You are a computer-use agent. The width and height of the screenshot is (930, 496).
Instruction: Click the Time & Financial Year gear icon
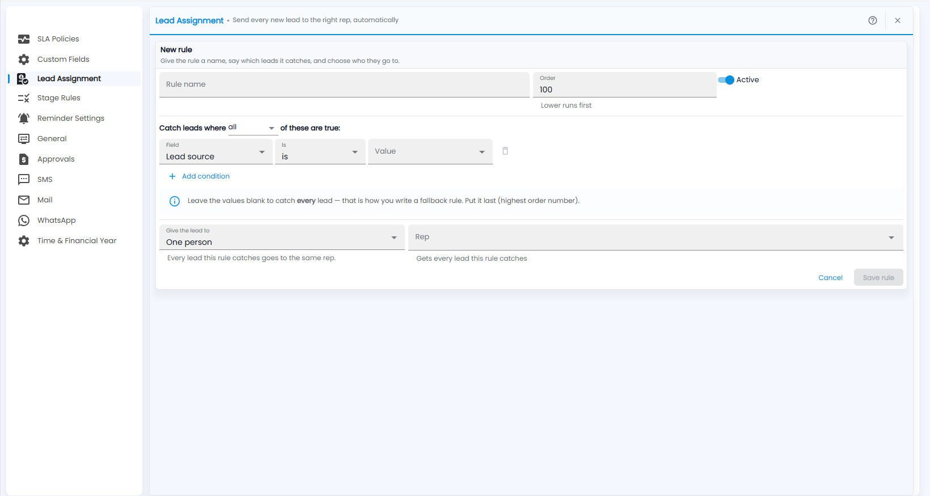click(x=24, y=241)
